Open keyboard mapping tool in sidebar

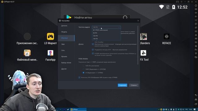(196, 9)
